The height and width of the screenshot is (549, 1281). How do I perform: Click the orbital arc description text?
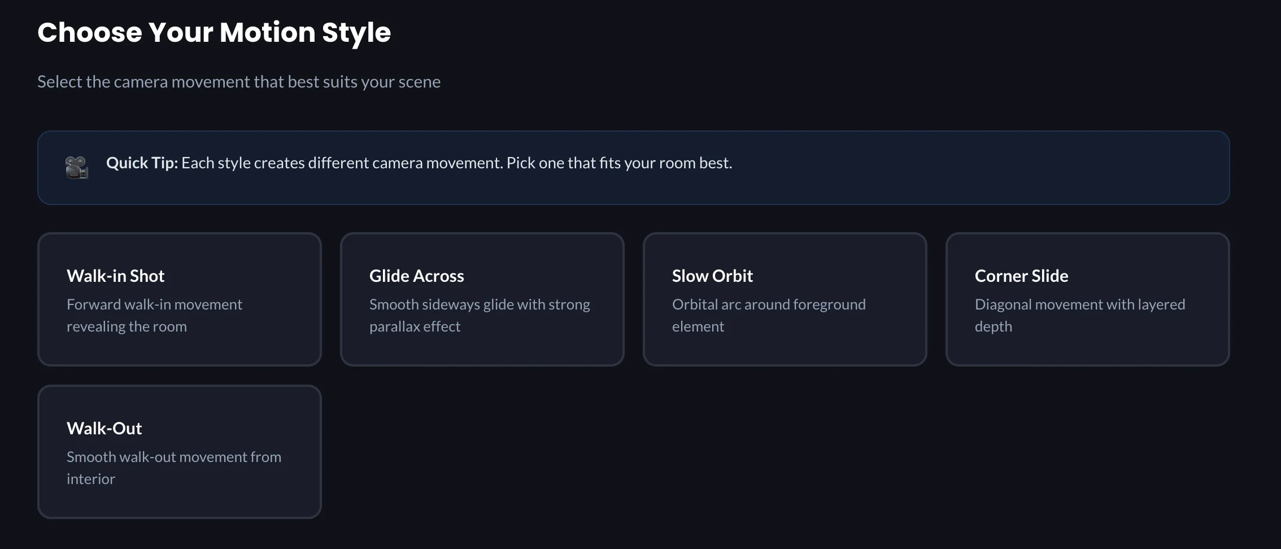[x=769, y=315]
